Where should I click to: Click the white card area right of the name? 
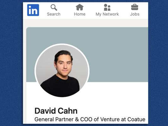click(x=113, y=111)
